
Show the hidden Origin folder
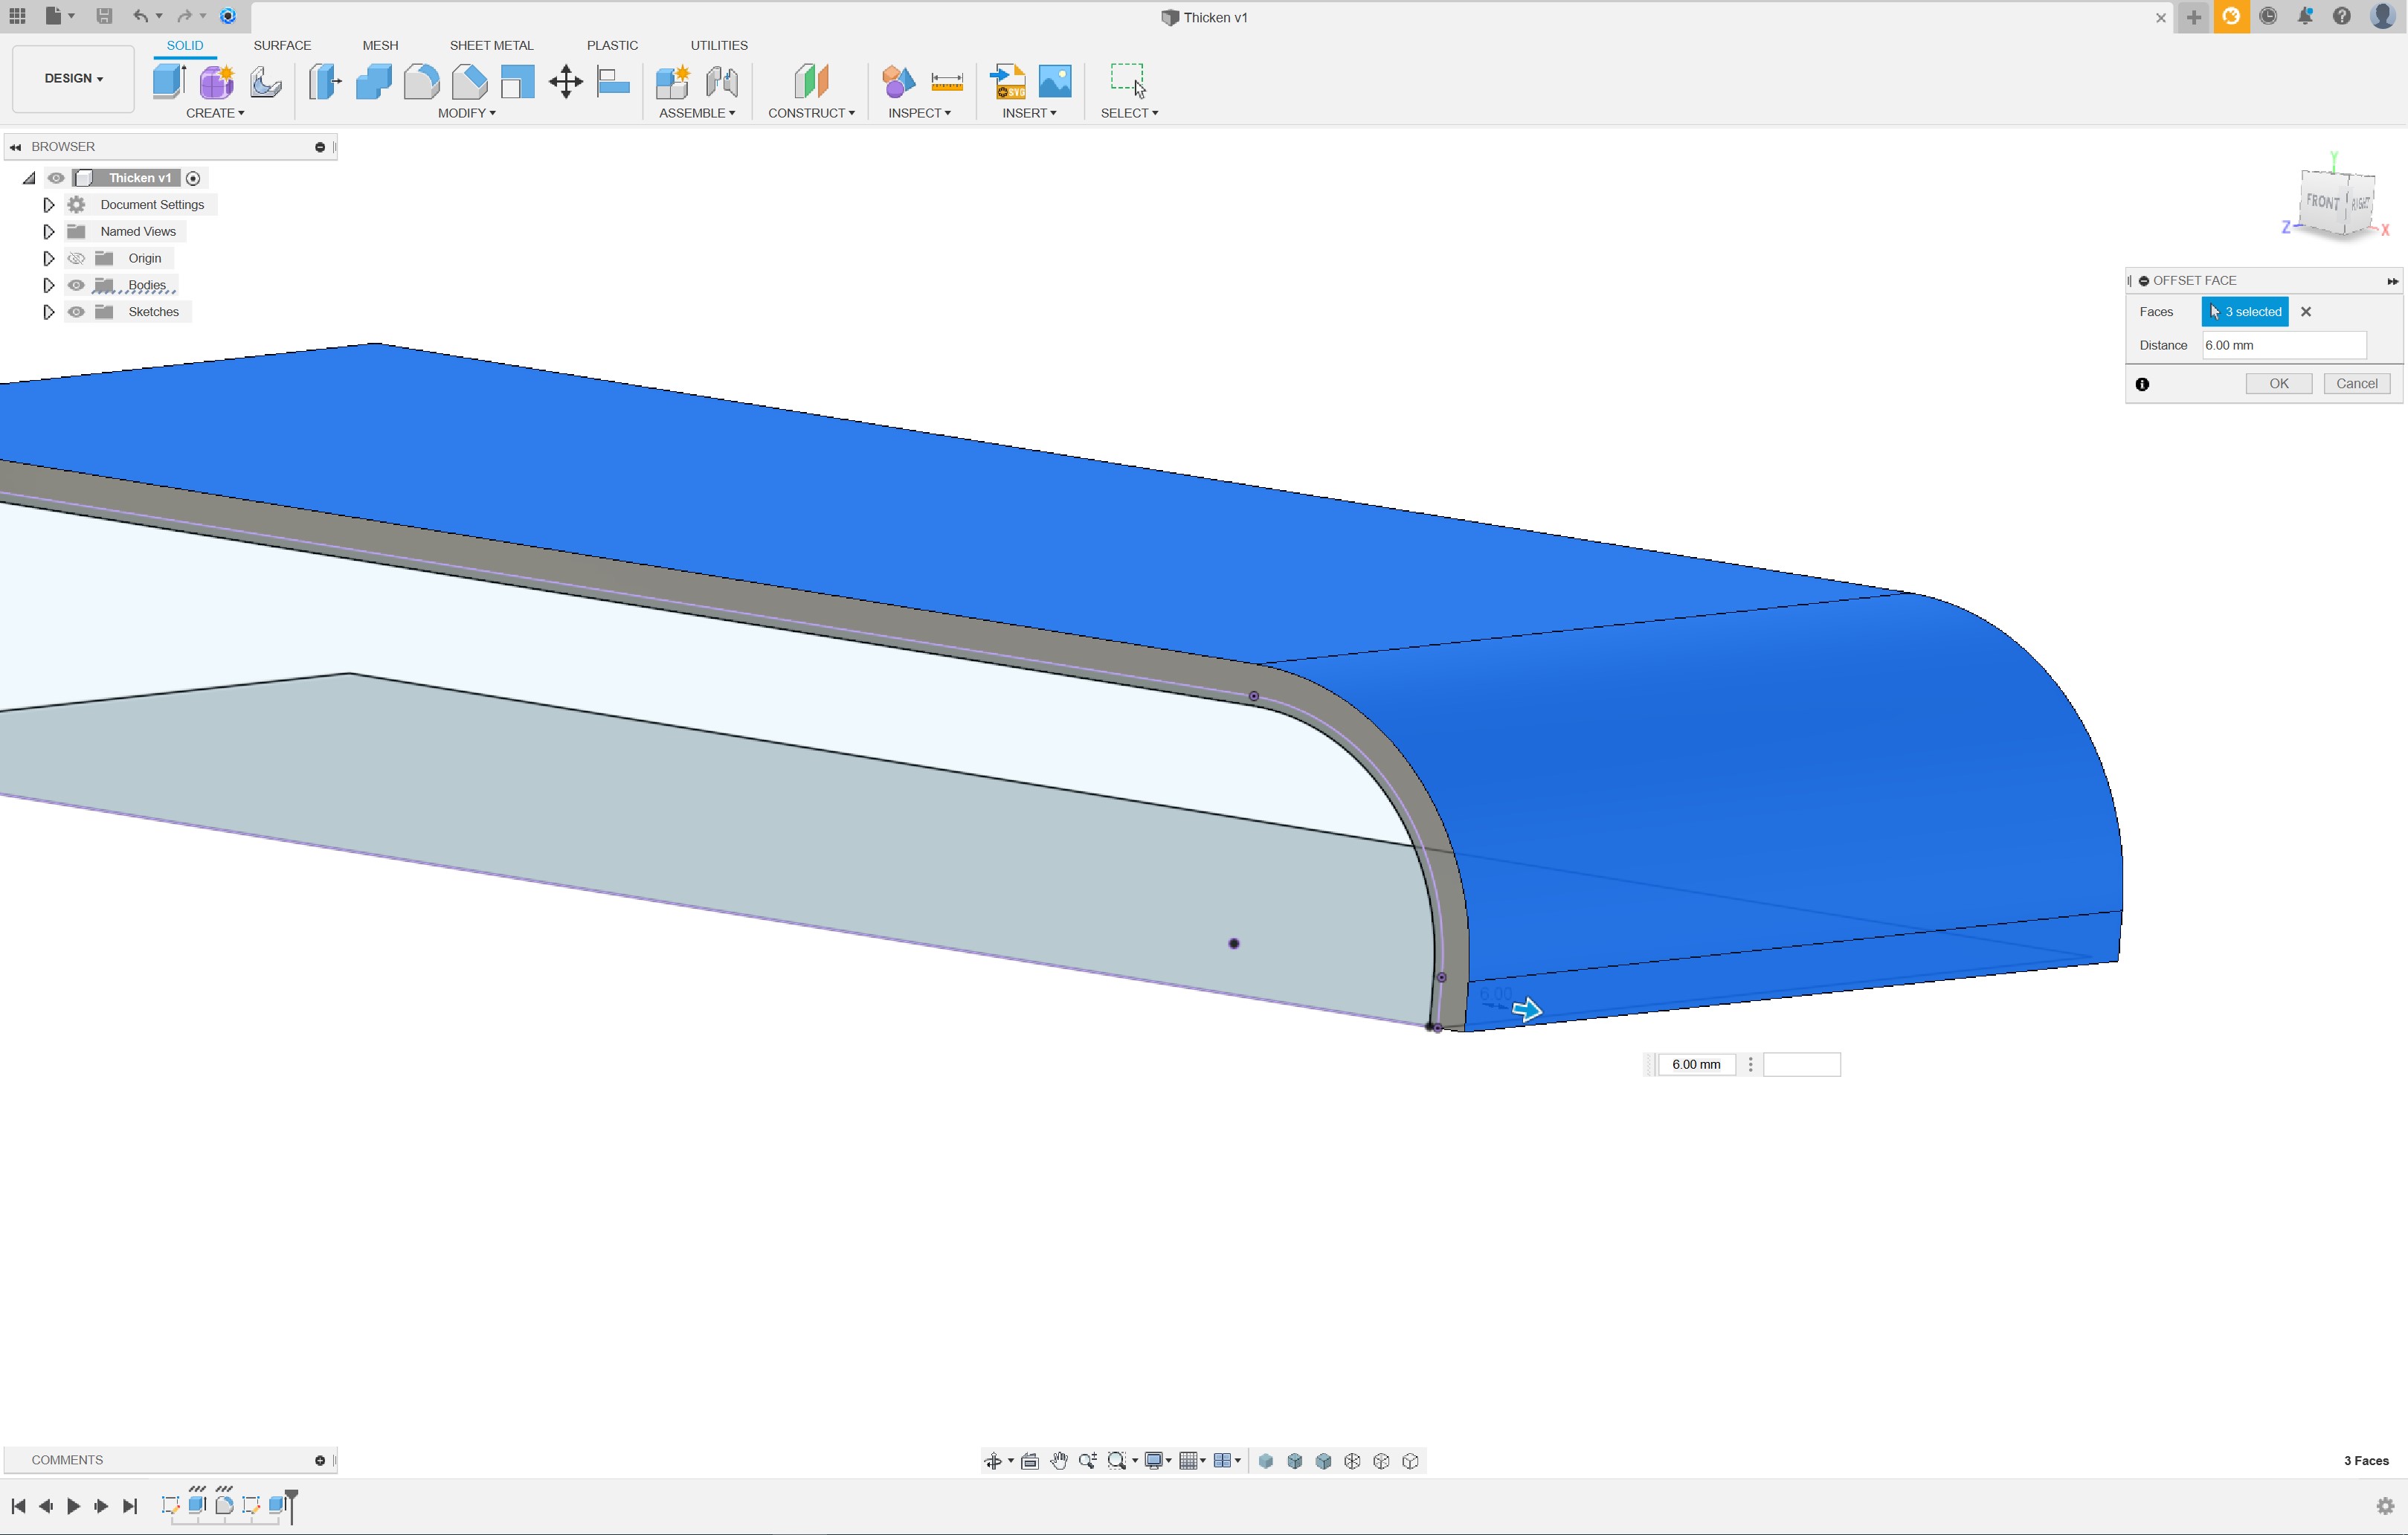pyautogui.click(x=76, y=258)
